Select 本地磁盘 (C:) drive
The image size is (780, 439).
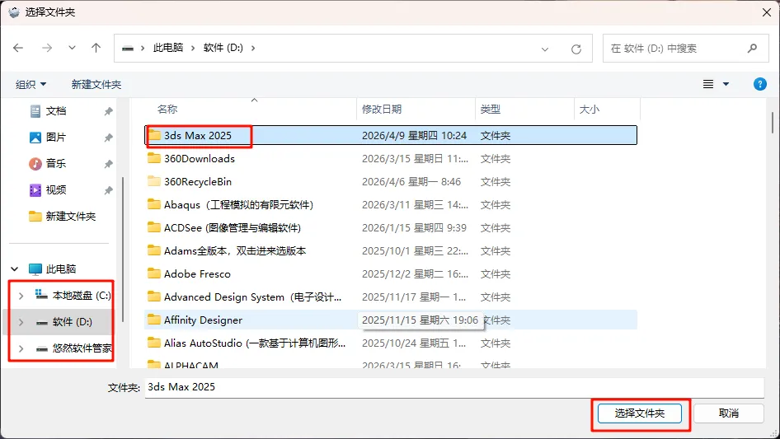pyautogui.click(x=82, y=296)
